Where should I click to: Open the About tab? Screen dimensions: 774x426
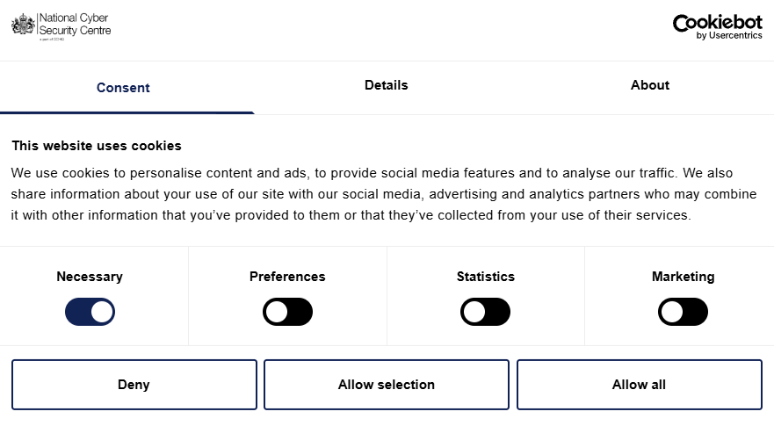click(x=650, y=85)
